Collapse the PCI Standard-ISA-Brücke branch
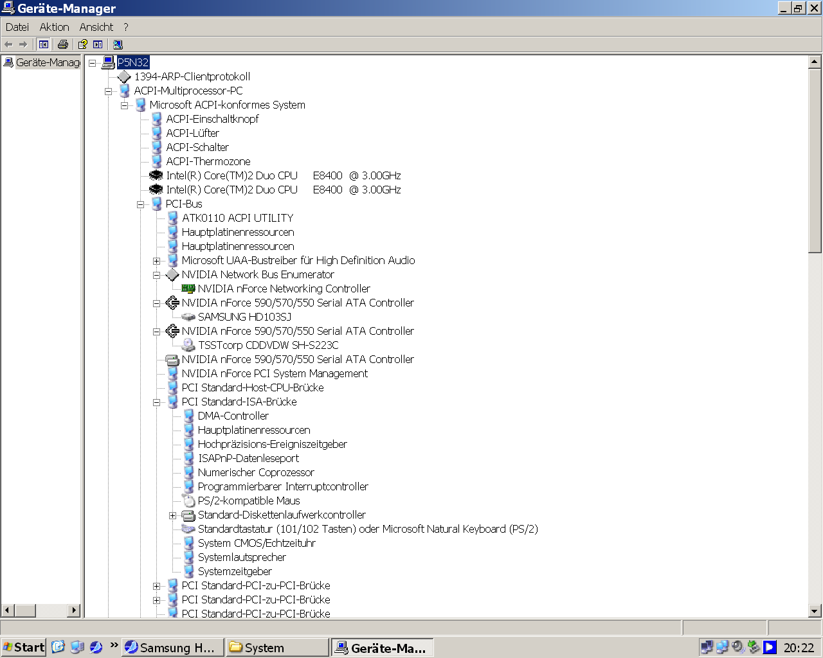Screen dimensions: 823x658 pyautogui.click(x=156, y=402)
